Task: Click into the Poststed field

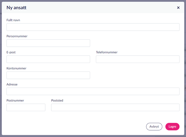Action: pyautogui.click(x=115, y=107)
